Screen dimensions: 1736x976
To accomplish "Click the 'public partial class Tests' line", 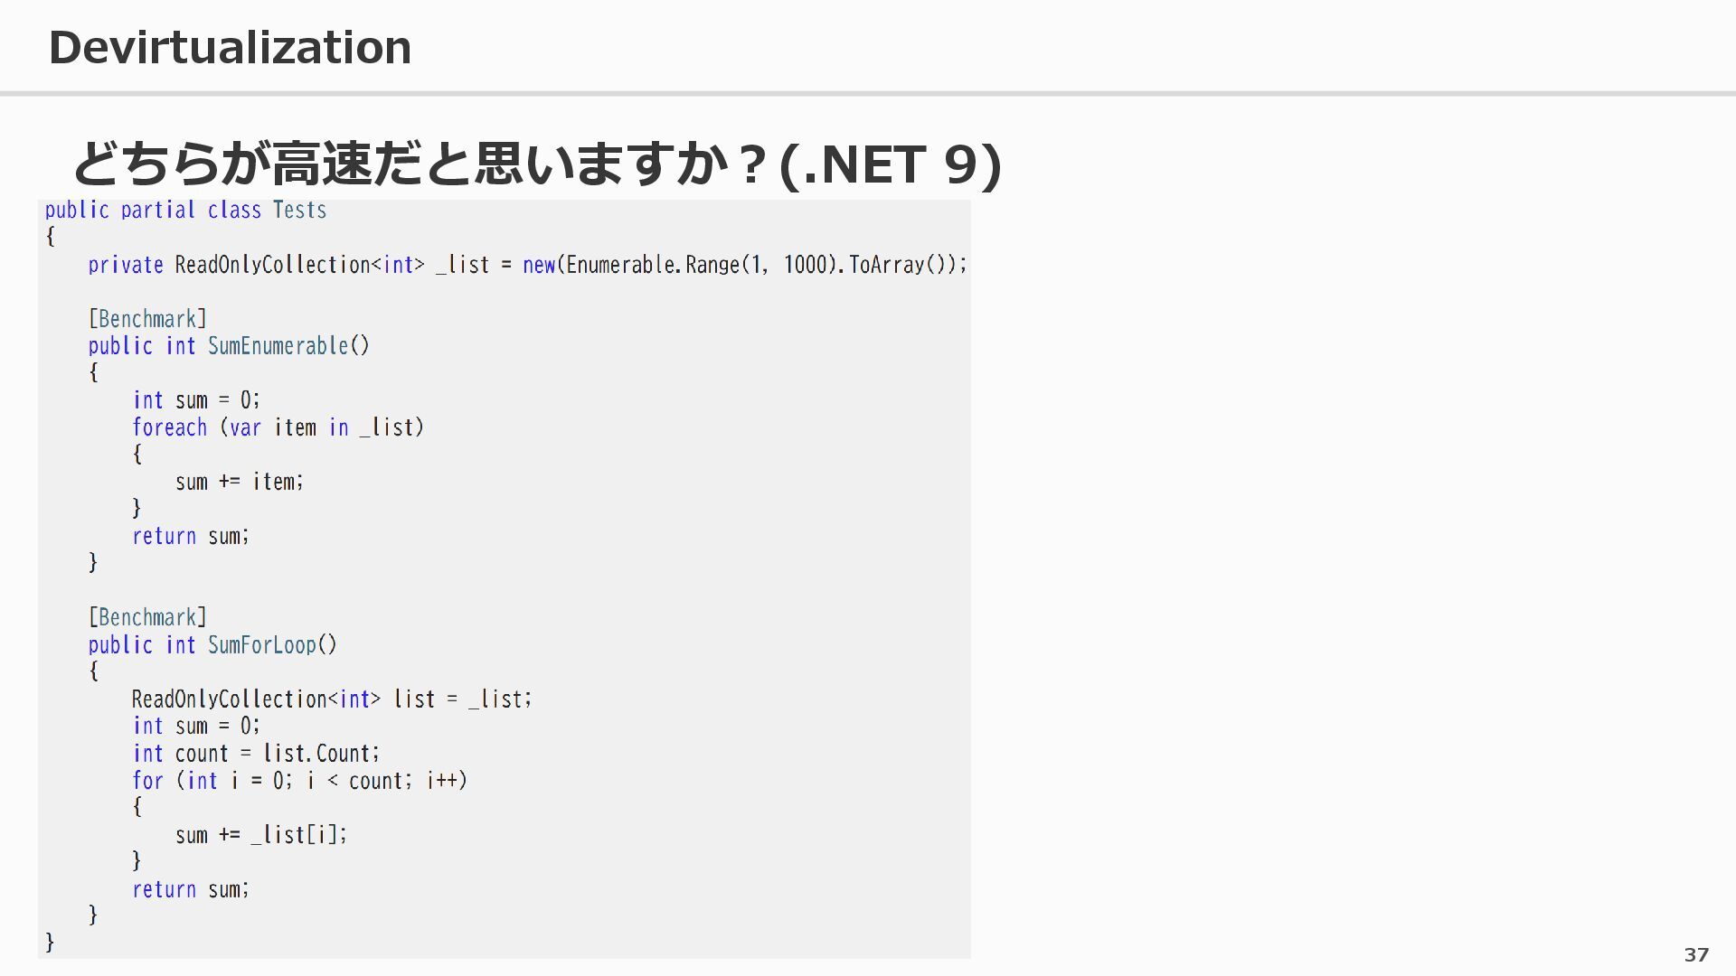I will click(185, 211).
